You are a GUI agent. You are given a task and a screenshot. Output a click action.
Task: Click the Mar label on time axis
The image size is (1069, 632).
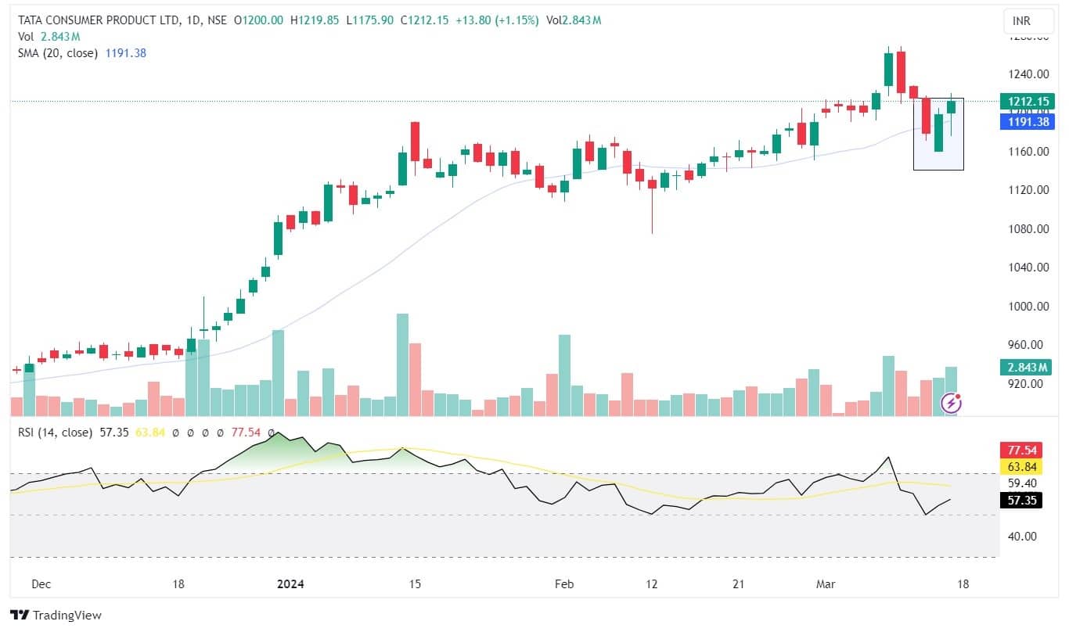coord(826,584)
